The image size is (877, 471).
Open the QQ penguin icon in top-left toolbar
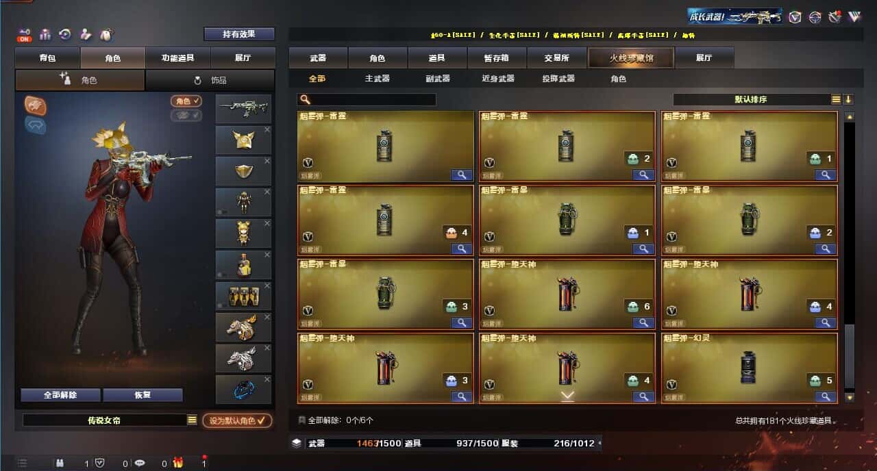[x=106, y=34]
